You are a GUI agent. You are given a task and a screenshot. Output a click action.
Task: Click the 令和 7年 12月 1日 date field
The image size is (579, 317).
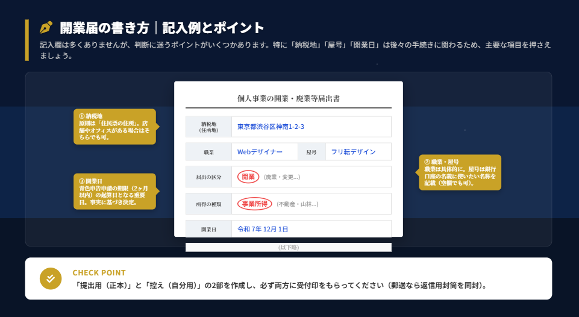coord(263,229)
